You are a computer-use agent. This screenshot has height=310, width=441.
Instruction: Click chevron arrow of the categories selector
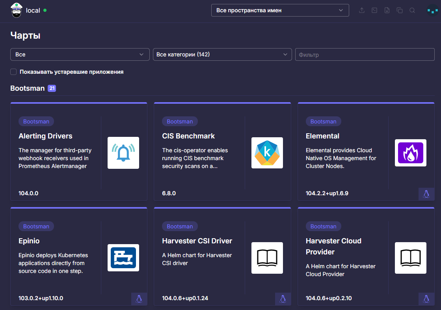(285, 54)
